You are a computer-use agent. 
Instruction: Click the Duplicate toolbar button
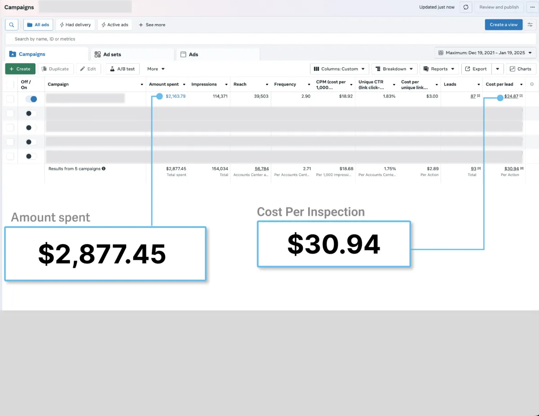point(56,69)
